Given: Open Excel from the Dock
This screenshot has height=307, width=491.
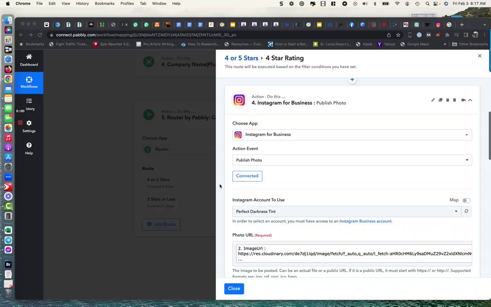Looking at the screenshot, I should pyautogui.click(x=9, y=230).
